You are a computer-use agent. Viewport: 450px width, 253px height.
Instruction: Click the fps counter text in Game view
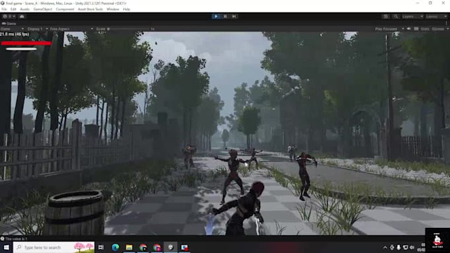point(15,34)
